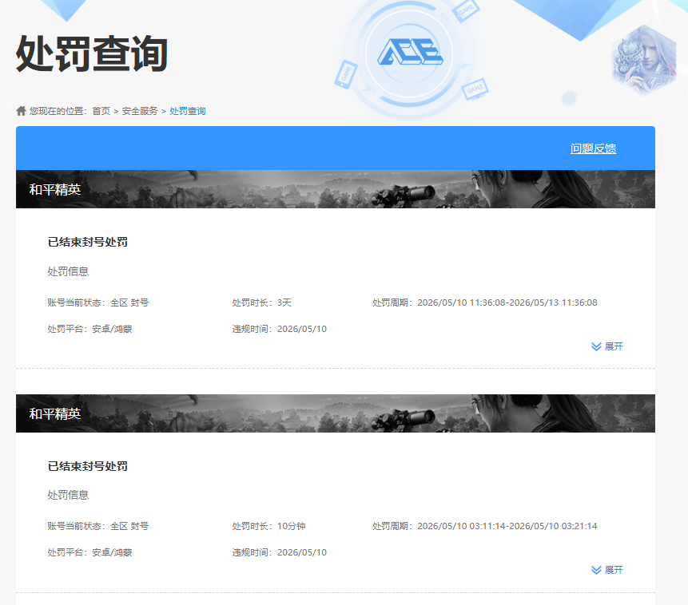This screenshot has width=688, height=605.
Task: Click 违规时间 in the 10分钟 record
Action: (280, 552)
